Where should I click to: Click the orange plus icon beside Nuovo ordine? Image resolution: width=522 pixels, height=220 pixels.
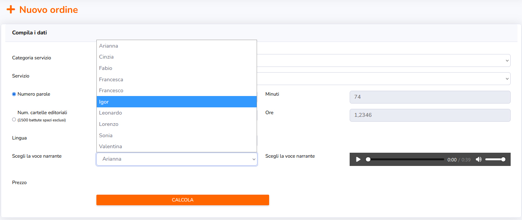coord(11,9)
